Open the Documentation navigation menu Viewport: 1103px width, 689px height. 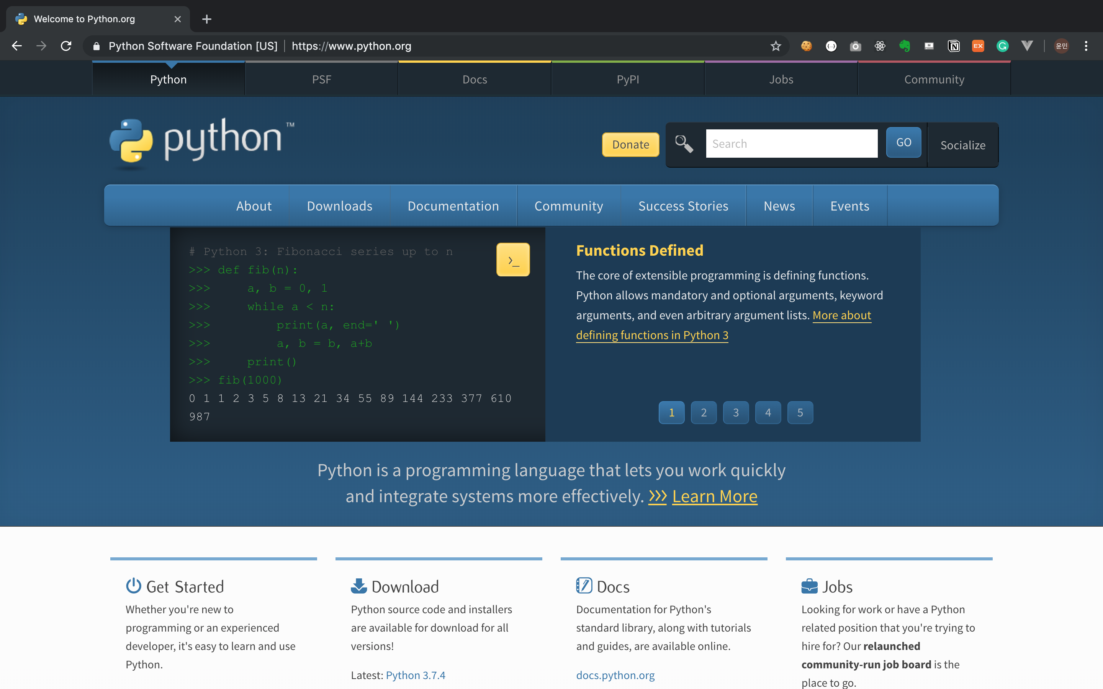click(x=453, y=206)
